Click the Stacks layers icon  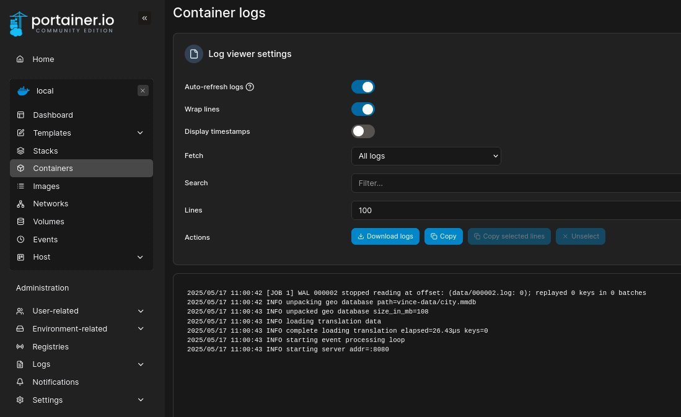[x=20, y=151]
